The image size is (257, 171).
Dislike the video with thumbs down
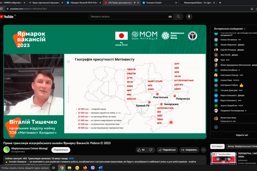(150, 150)
